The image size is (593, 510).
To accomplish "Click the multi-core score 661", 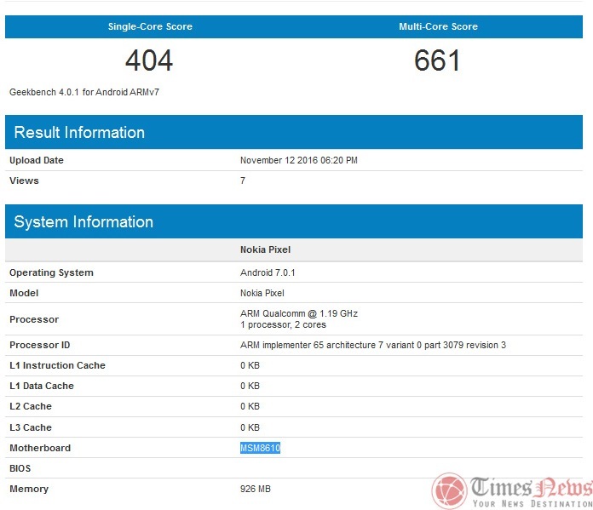I will tap(438, 60).
